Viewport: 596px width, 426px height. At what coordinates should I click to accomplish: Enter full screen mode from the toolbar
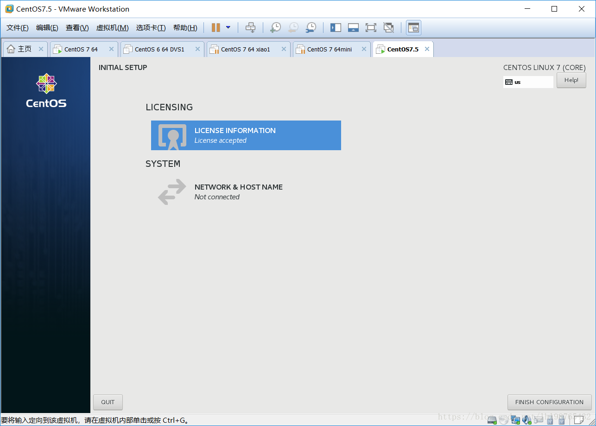coord(371,28)
